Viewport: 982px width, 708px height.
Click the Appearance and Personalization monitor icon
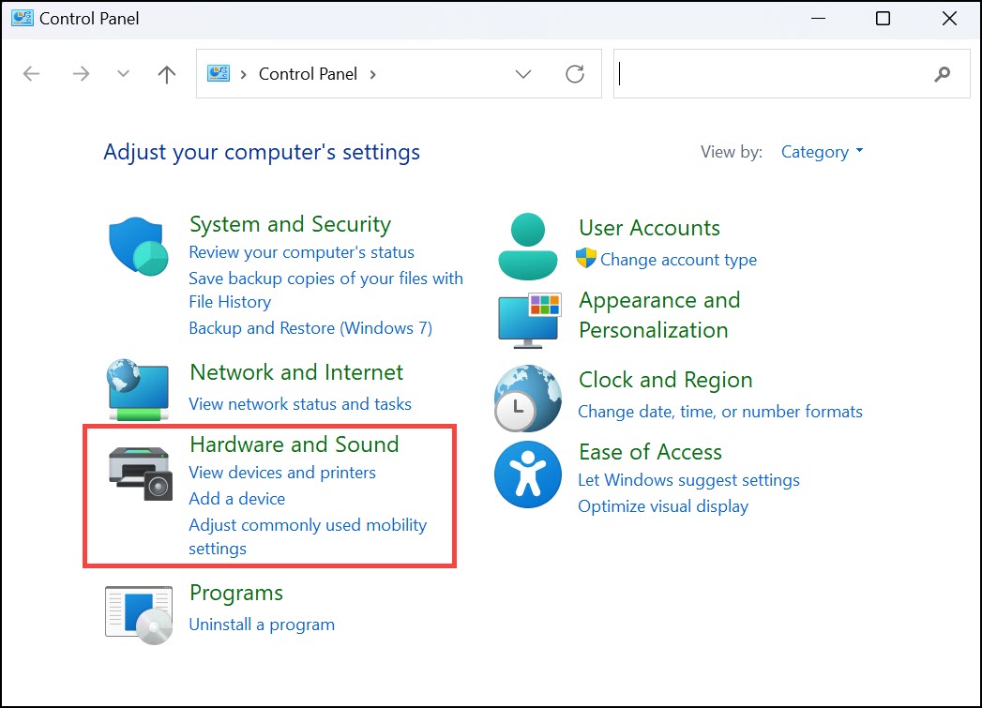point(527,319)
